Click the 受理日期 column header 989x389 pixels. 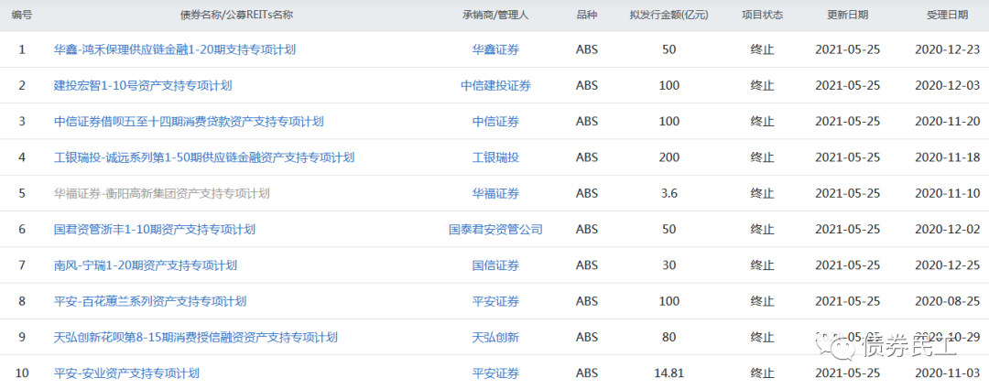[x=947, y=16]
